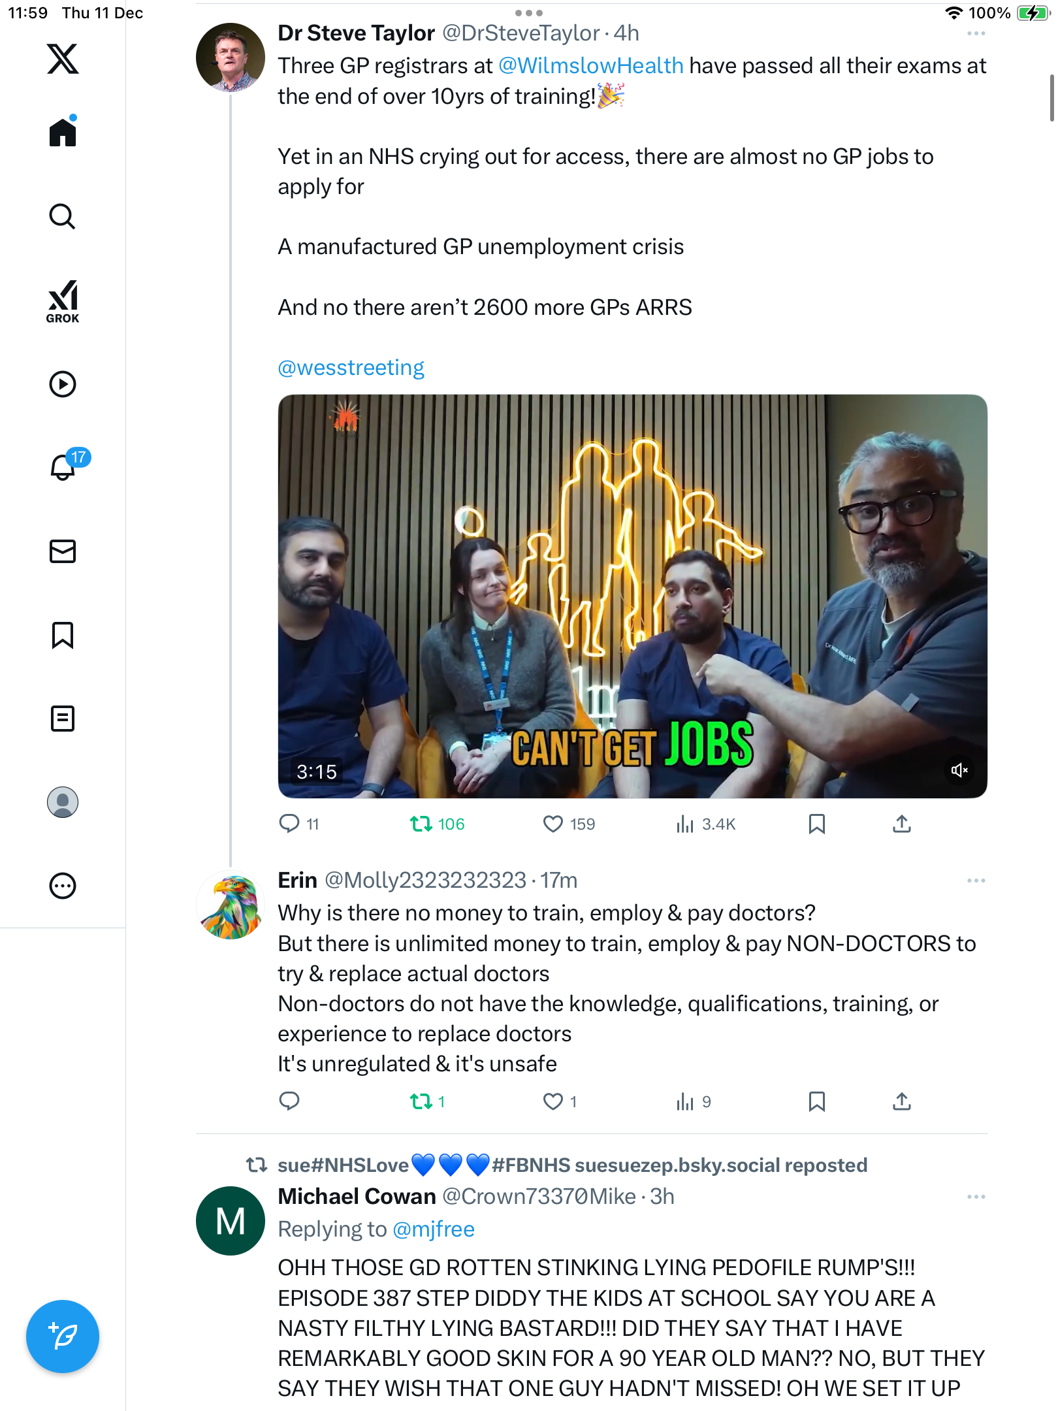Unmute the video in Dr Steve Taylor's post

959,770
